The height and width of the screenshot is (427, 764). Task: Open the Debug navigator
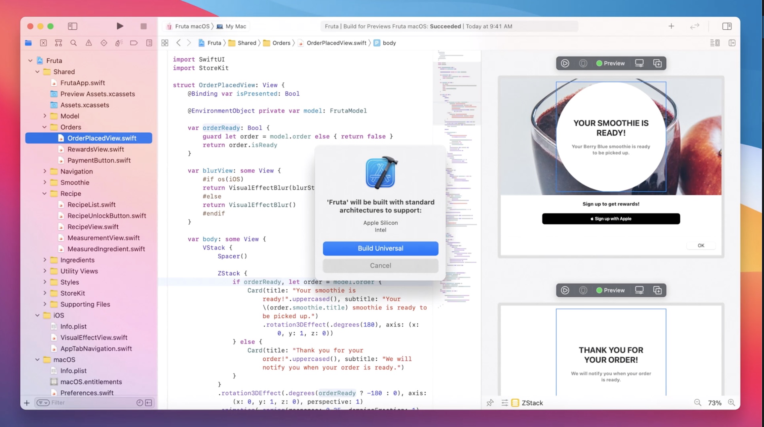119,43
